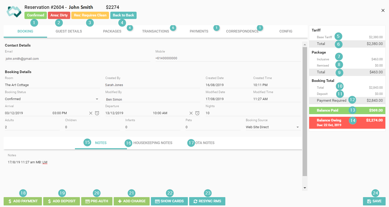Switch to the Guest Details tab
The height and width of the screenshot is (207, 389).
69,31
